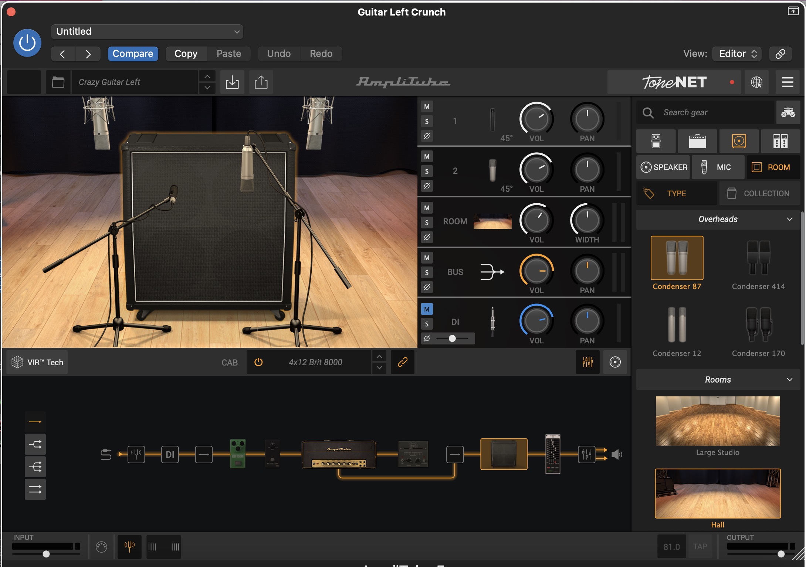The height and width of the screenshot is (567, 806).
Task: Open the preset browser folder icon
Action: point(58,82)
